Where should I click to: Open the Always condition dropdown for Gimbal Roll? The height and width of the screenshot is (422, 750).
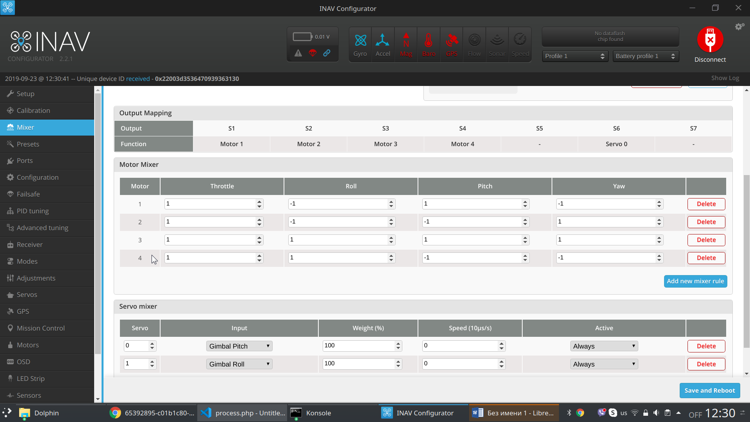tap(604, 364)
